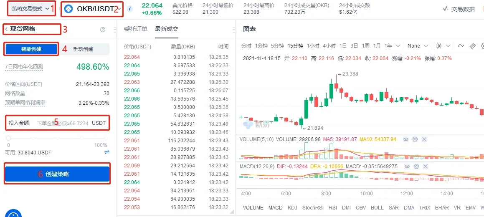Open the 策略交易模式 dropdown
Viewport: 484px width, 217px height.
[32, 8]
